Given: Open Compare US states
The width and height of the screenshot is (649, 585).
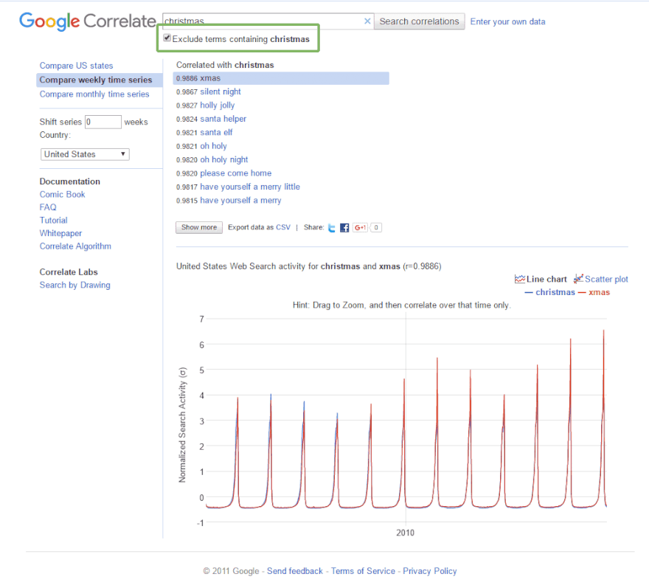Looking at the screenshot, I should [76, 66].
